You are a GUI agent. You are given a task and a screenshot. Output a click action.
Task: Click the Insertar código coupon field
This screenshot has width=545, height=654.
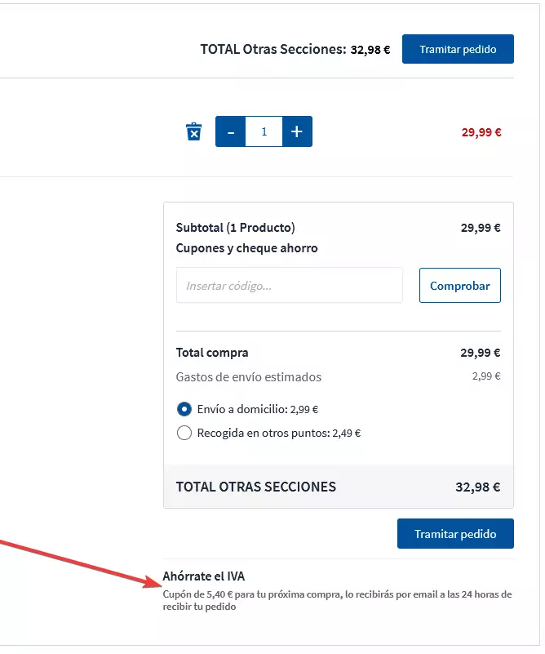(289, 286)
